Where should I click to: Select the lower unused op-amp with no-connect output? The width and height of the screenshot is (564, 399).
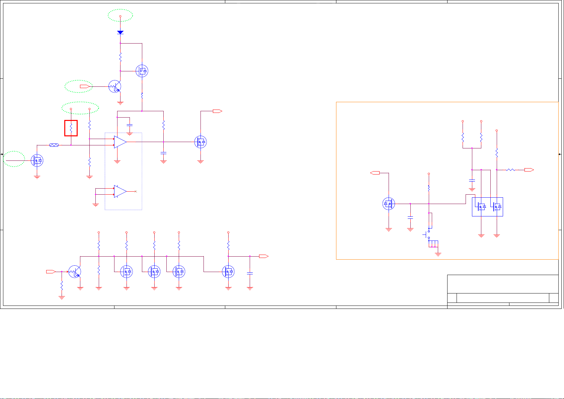[x=120, y=191]
